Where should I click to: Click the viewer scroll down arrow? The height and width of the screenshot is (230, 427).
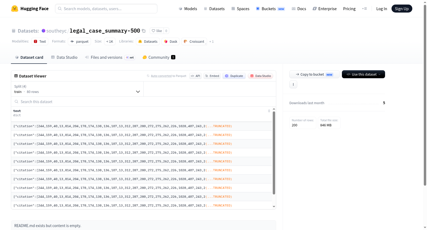point(274,206)
